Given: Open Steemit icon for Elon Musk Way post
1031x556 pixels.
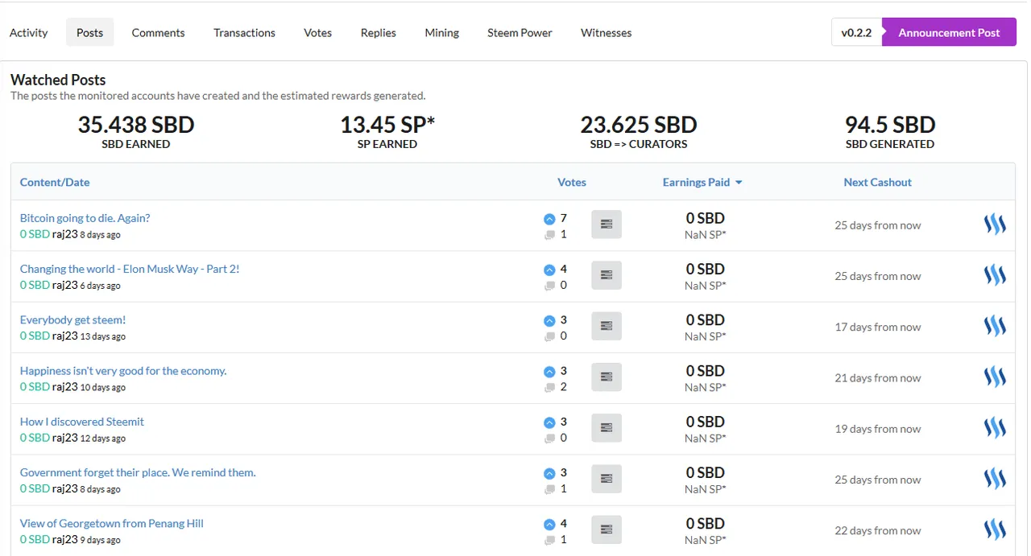Looking at the screenshot, I should coord(995,276).
